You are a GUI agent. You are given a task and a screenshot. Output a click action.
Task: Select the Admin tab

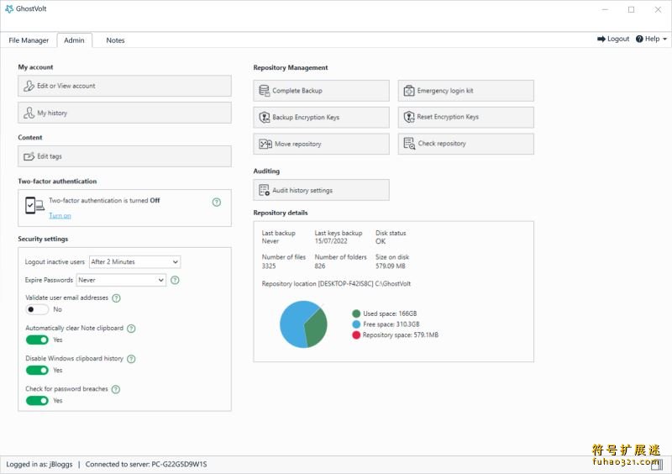74,40
